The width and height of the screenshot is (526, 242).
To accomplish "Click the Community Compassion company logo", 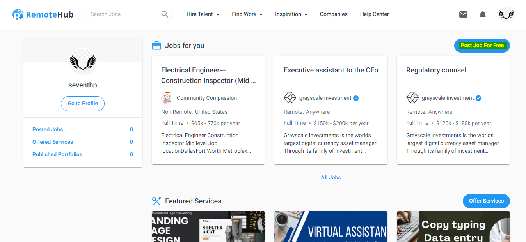I will click(167, 98).
